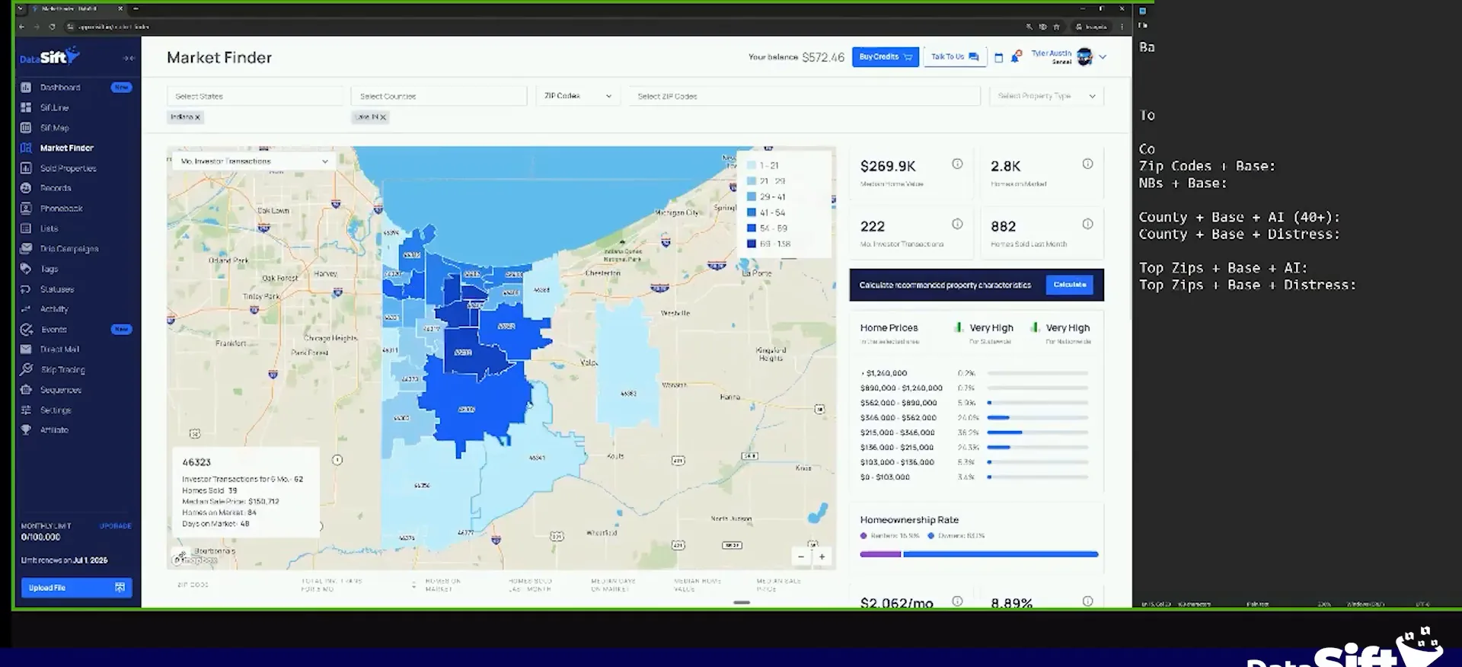
Task: Expand the user account menu chevron
Action: pos(1103,57)
